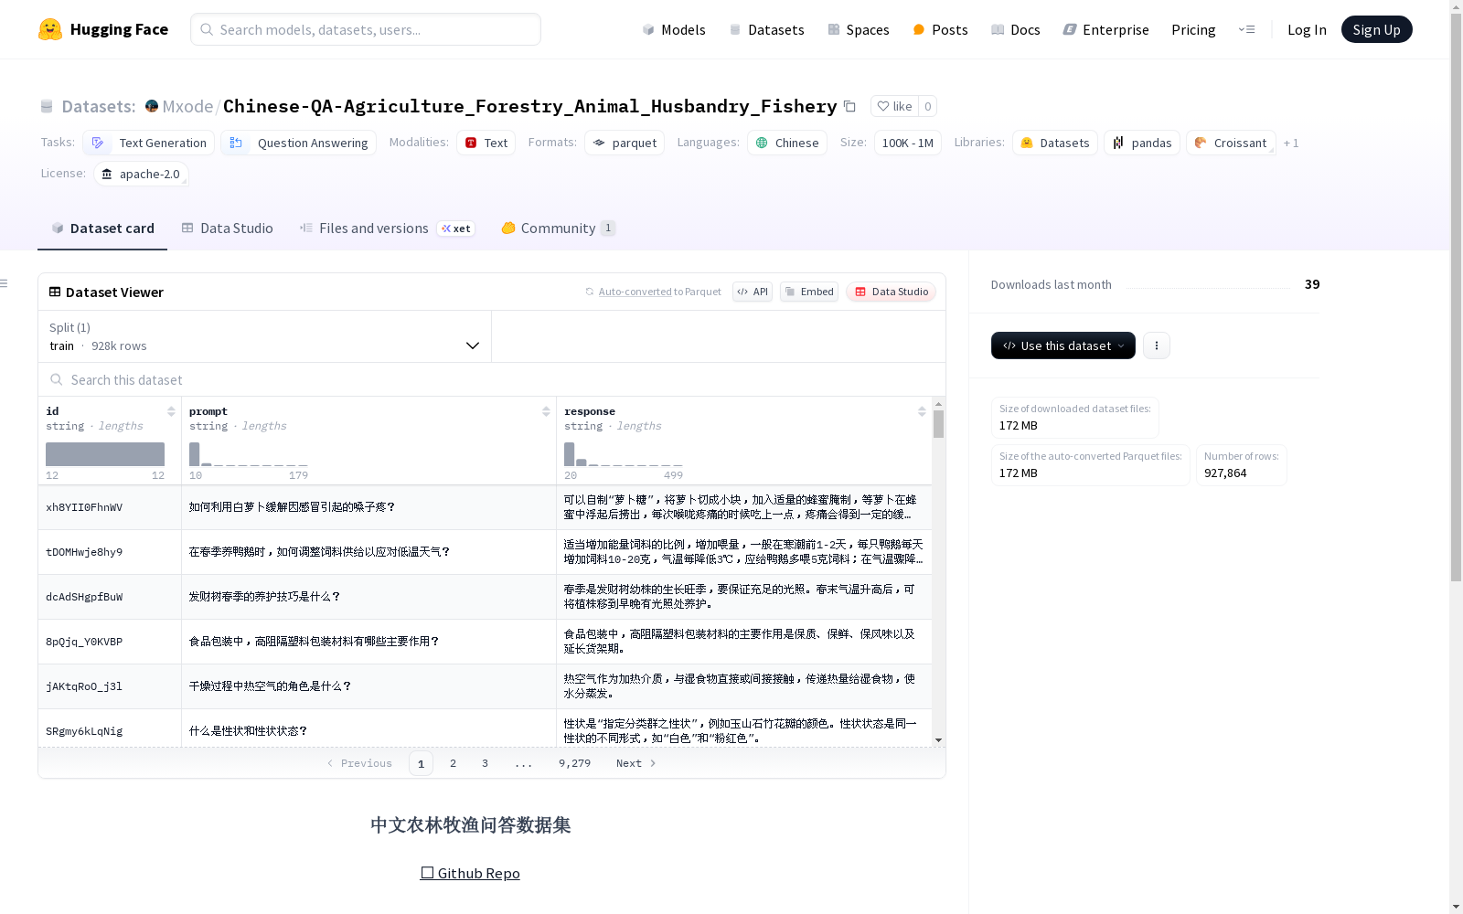Viewport: 1463px width, 914px height.
Task: Select the row with id xh8YII0FhnWV
Action: click(x=485, y=507)
